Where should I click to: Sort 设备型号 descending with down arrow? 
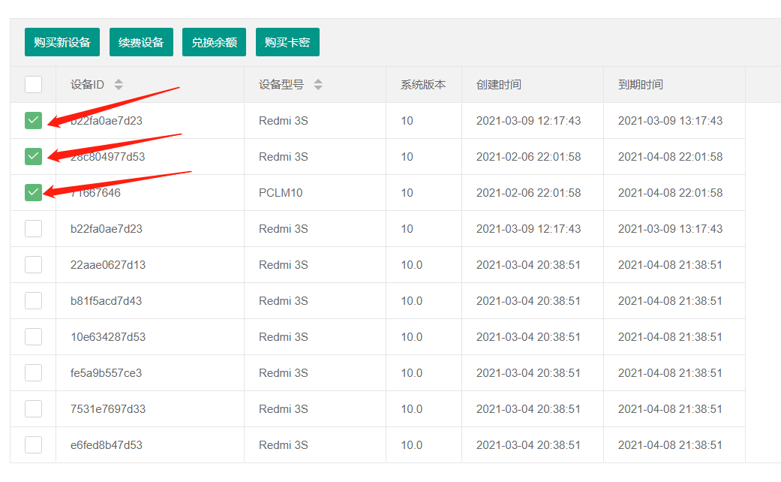pos(318,88)
